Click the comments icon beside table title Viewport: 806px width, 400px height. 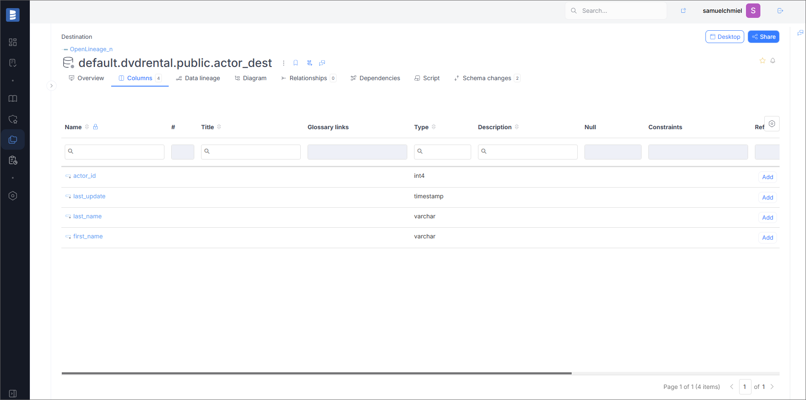[322, 63]
